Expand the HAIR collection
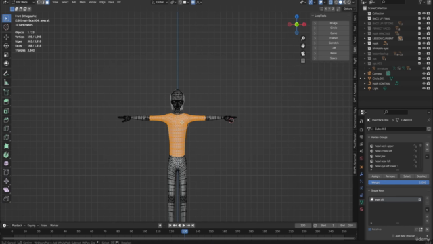The height and width of the screenshot is (244, 433). (365, 43)
